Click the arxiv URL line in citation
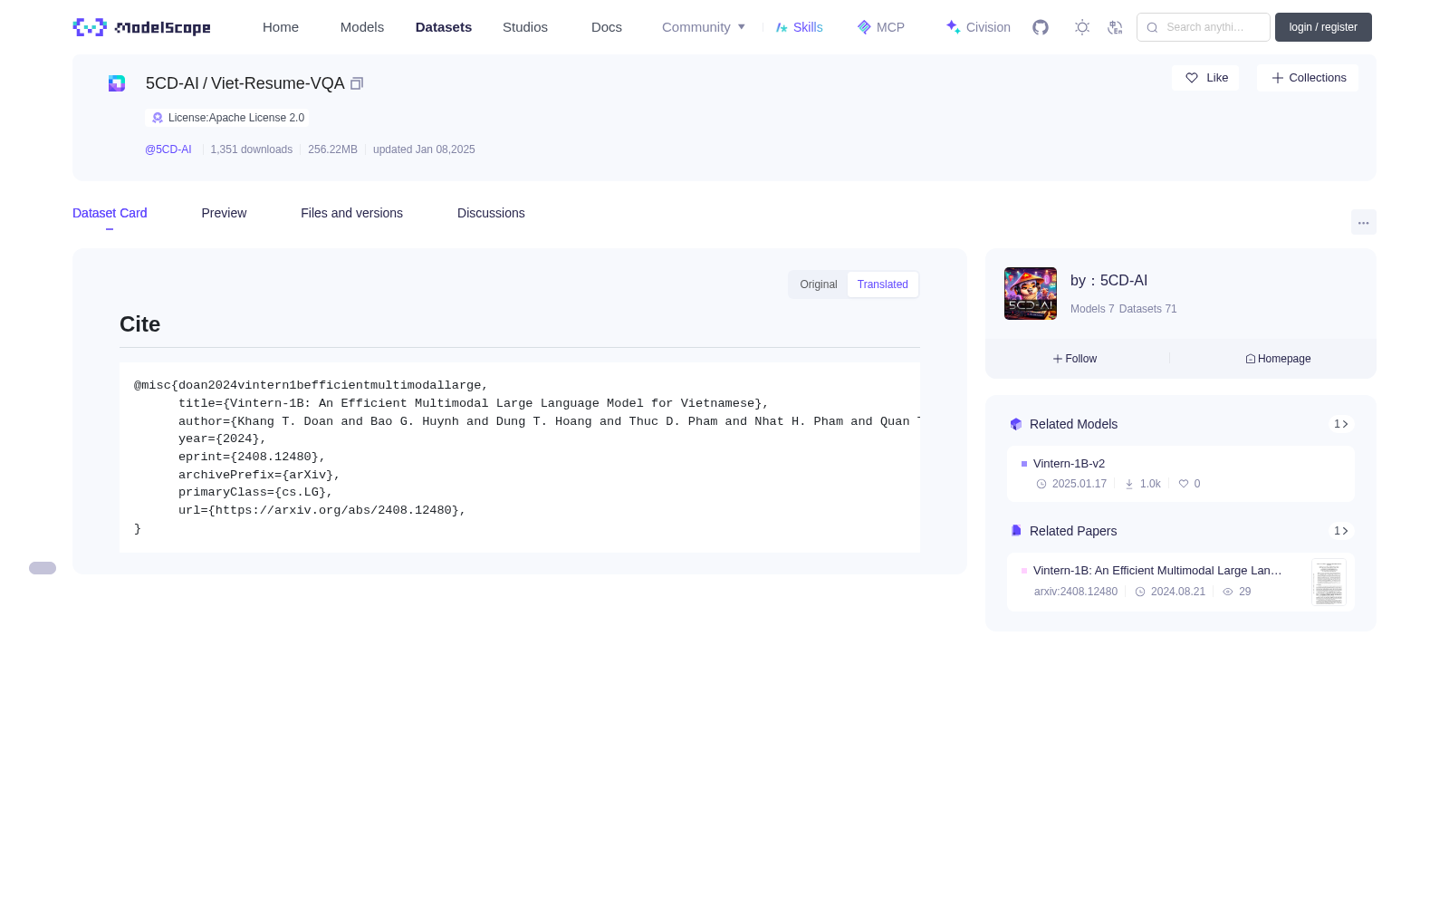The image size is (1449, 906). [x=321, y=511]
